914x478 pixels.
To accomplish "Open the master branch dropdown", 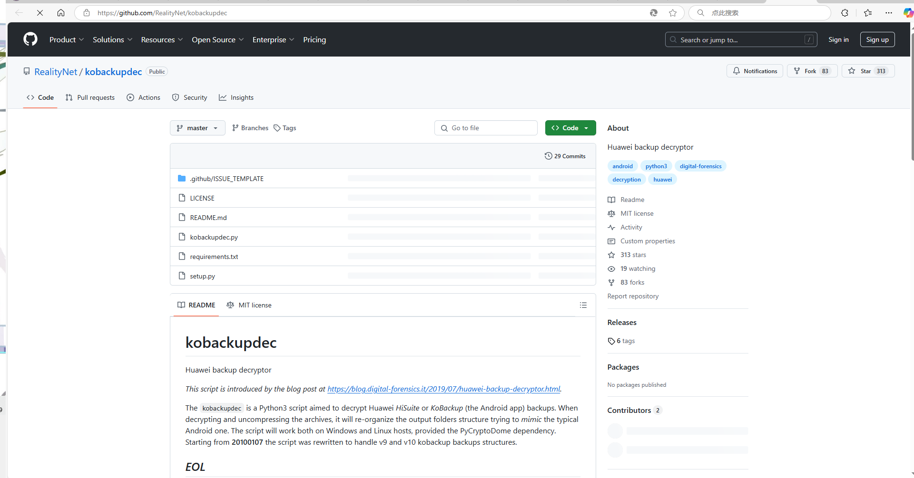I will click(x=197, y=128).
